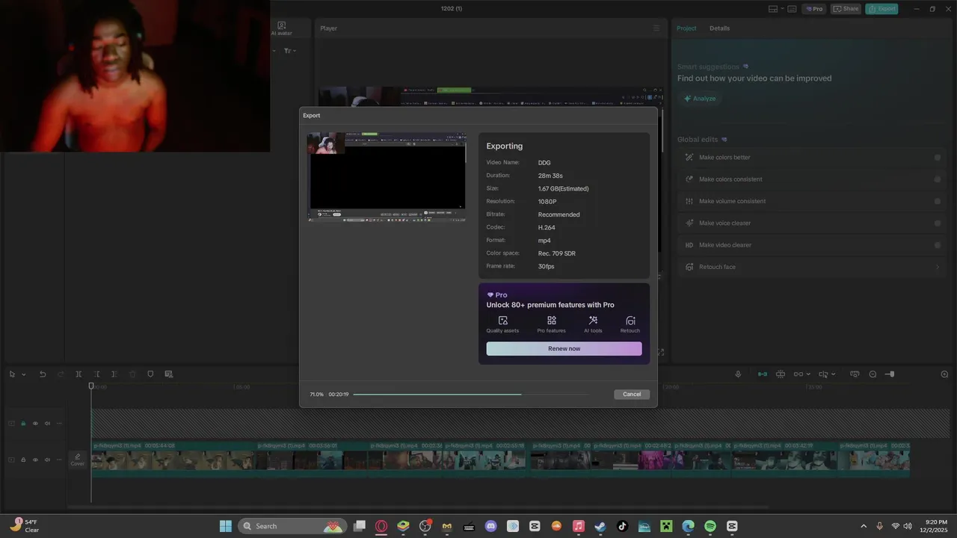Viewport: 957px width, 538px height.
Task: Toggle auto snapping in timeline
Action: coord(781,374)
